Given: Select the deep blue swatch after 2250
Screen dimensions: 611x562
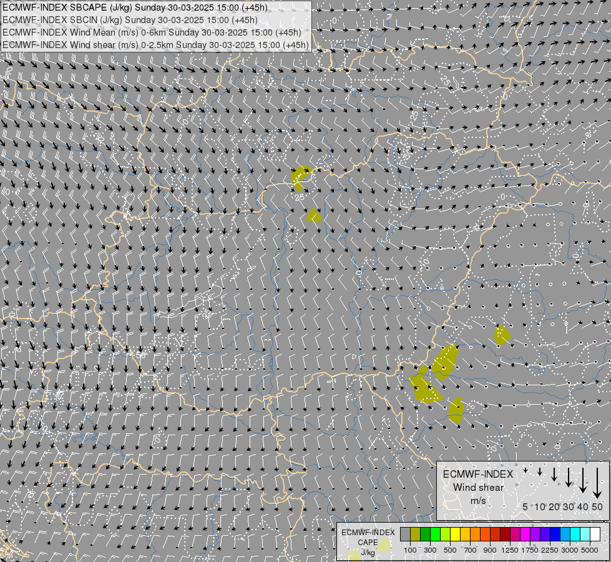Looking at the screenshot, I should 555,535.
